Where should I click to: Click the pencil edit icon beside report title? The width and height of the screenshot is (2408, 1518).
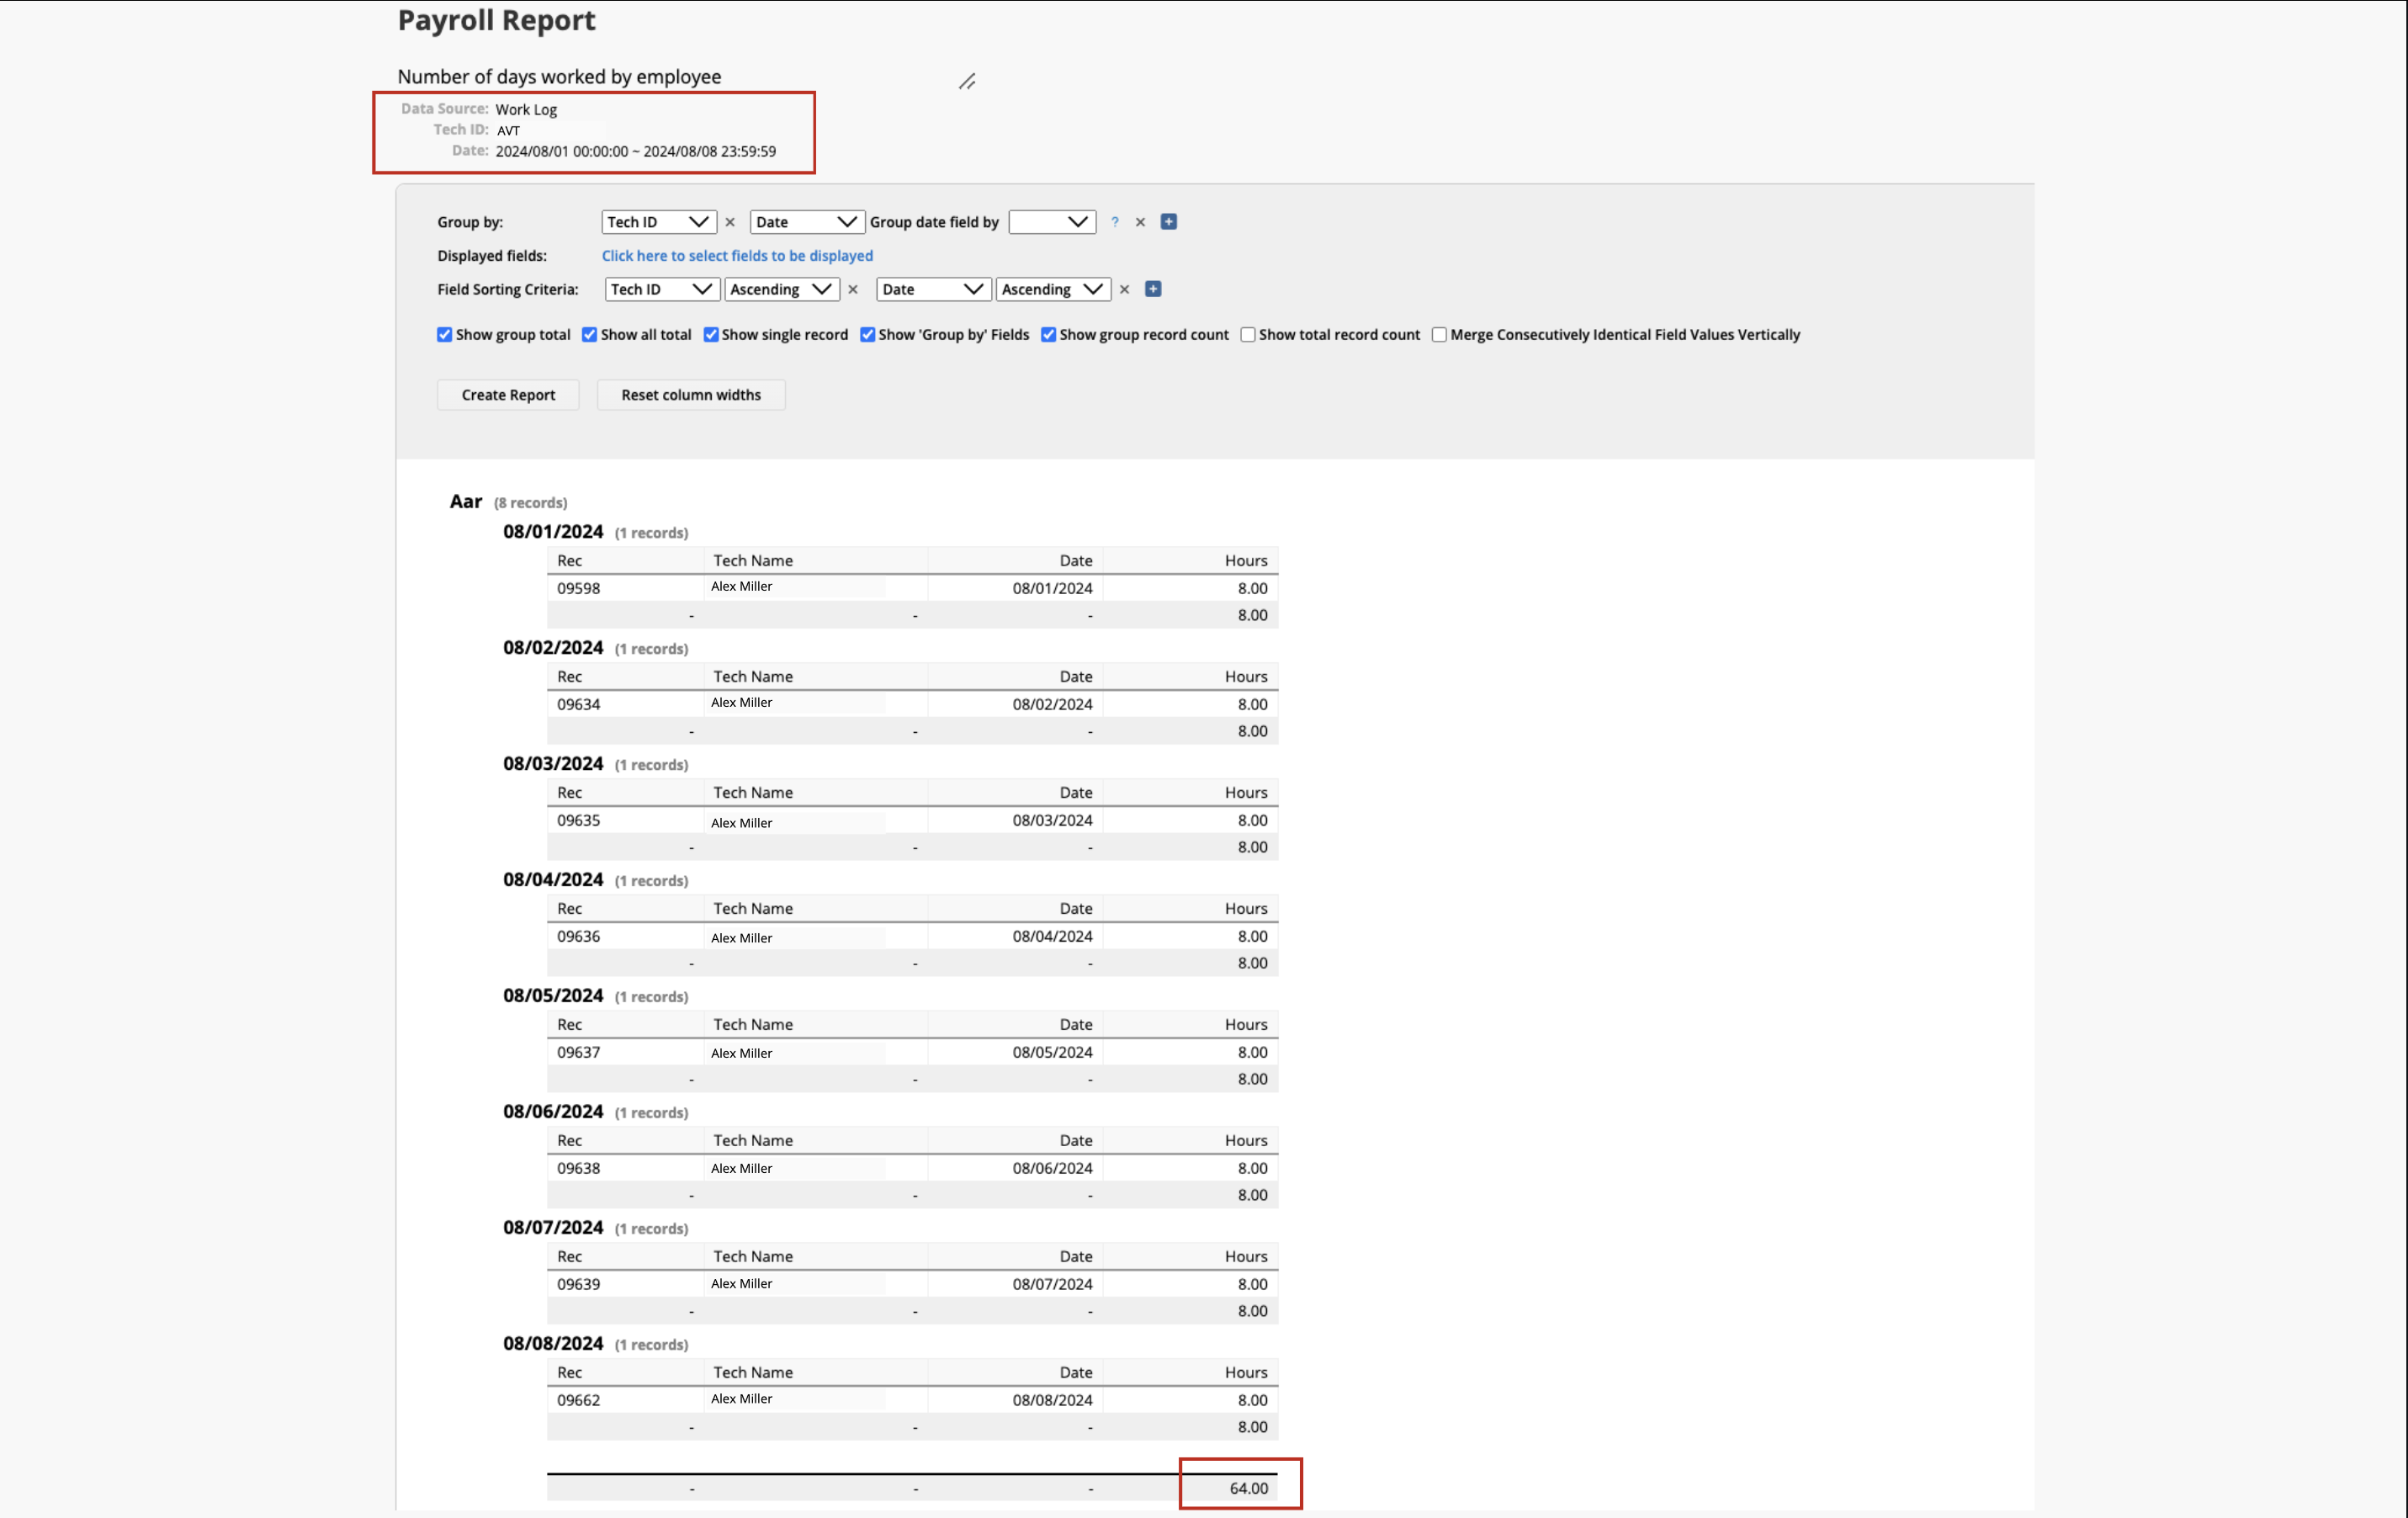coord(967,82)
